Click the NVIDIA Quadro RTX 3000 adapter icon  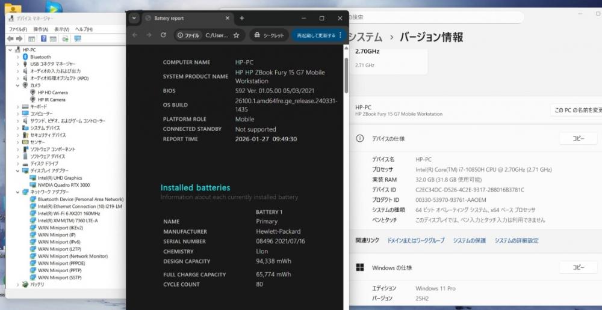(33, 184)
